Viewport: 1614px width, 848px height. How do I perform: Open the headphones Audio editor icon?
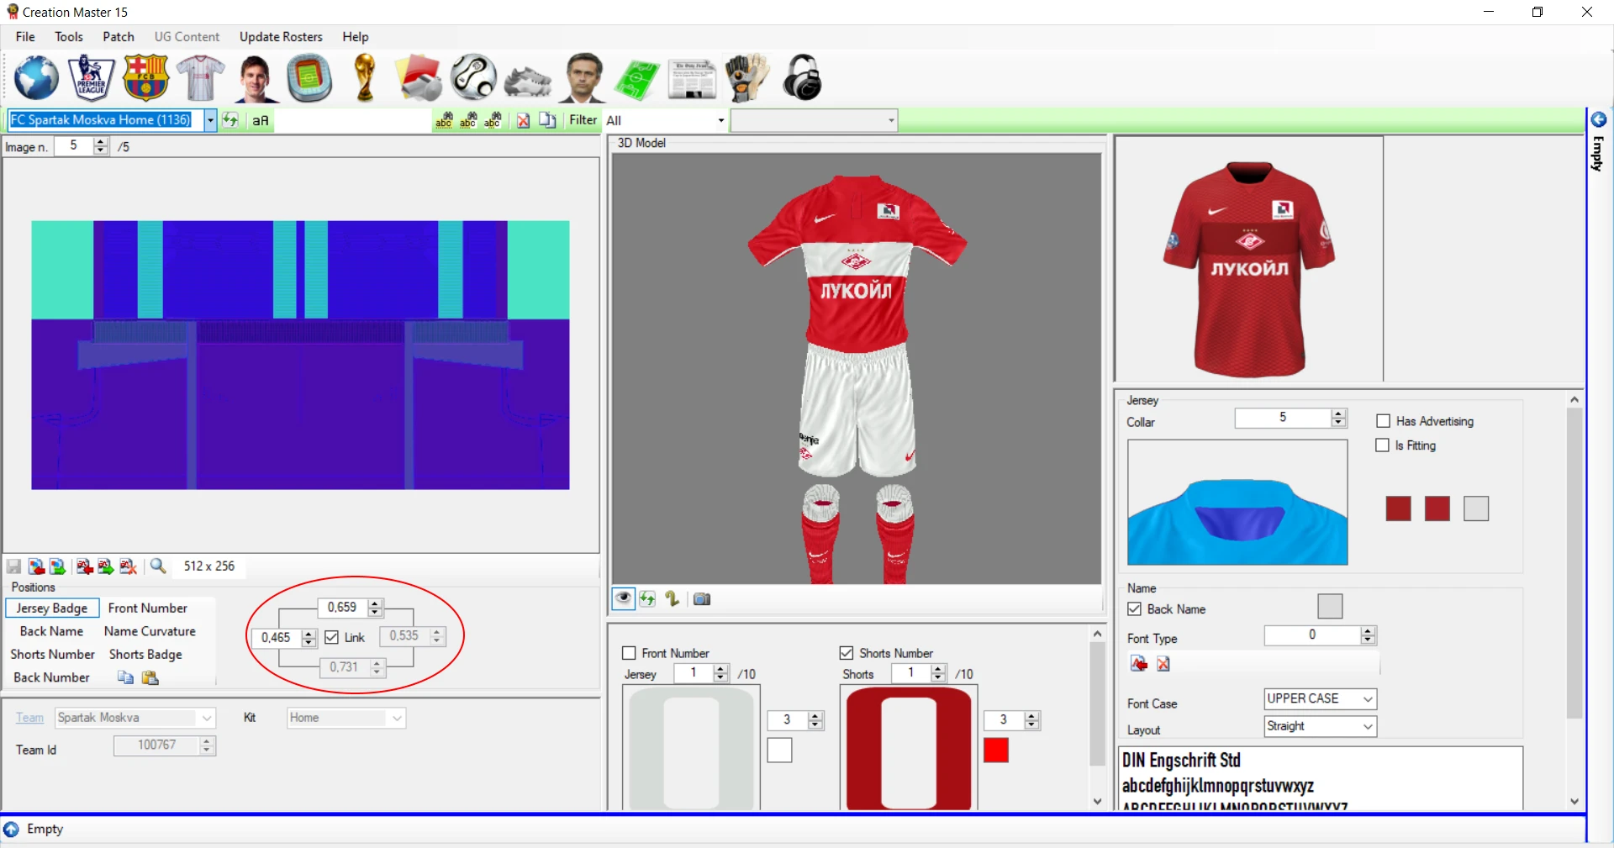[802, 78]
